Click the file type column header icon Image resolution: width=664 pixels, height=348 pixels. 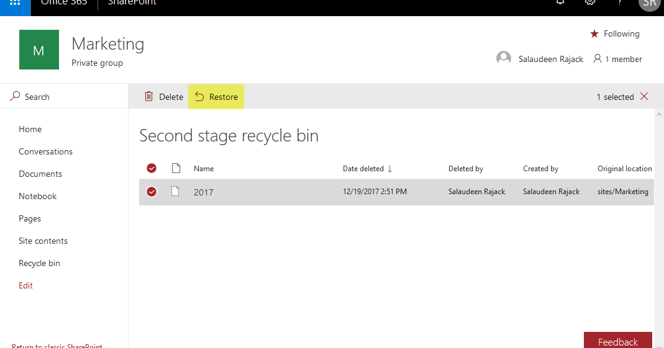click(176, 168)
